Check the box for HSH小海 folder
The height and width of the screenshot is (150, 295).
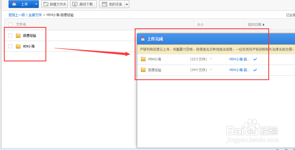point(11,46)
